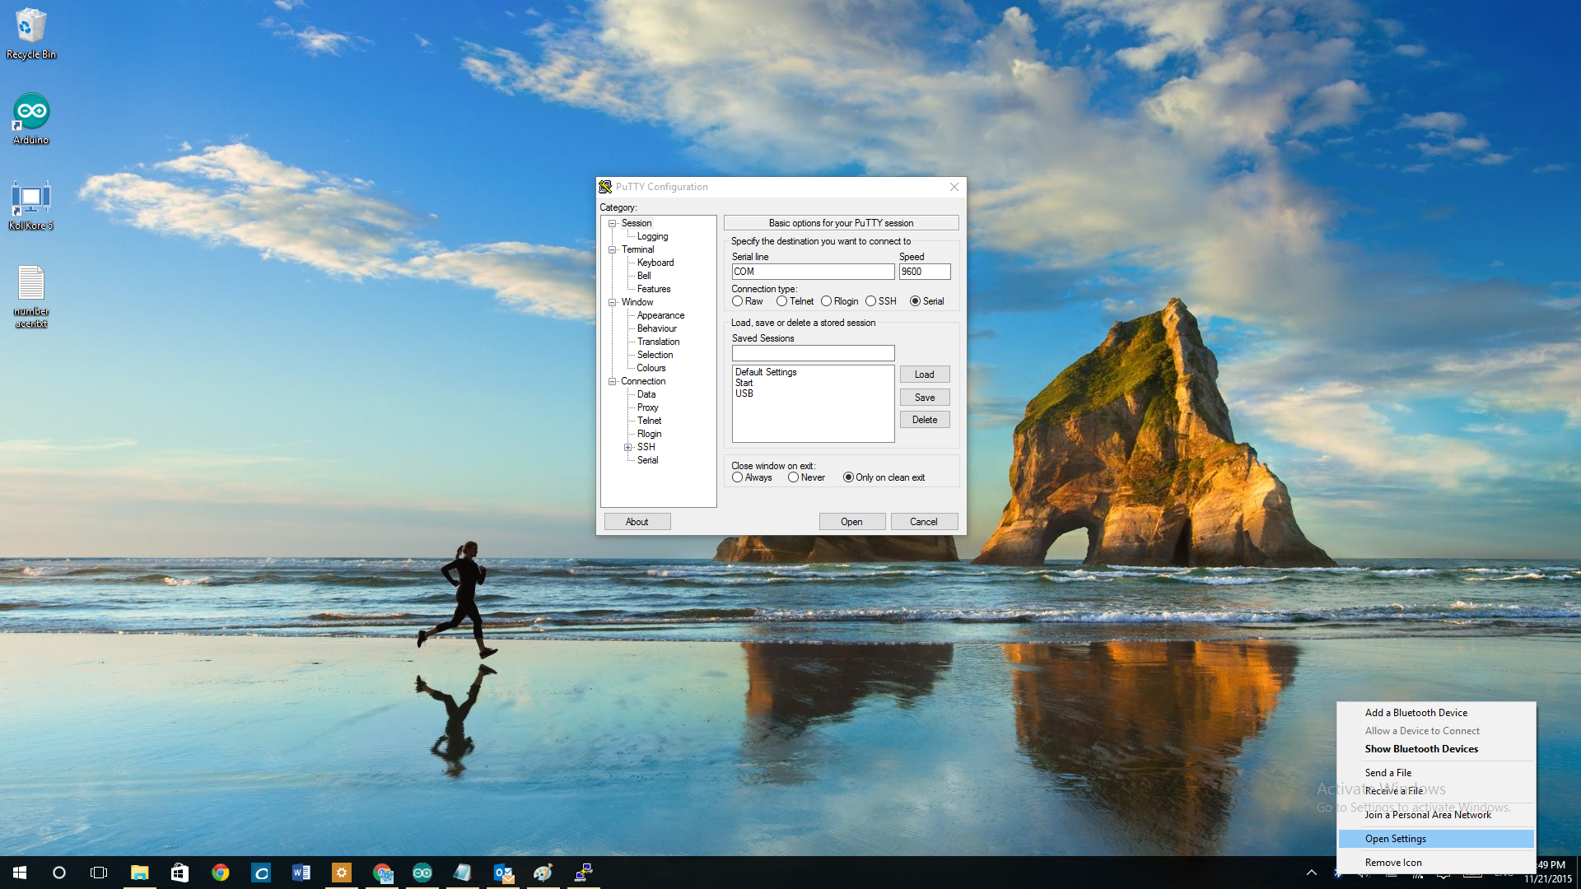Select the number acer.txt desktop file
The image size is (1581, 889).
pyautogui.click(x=31, y=296)
